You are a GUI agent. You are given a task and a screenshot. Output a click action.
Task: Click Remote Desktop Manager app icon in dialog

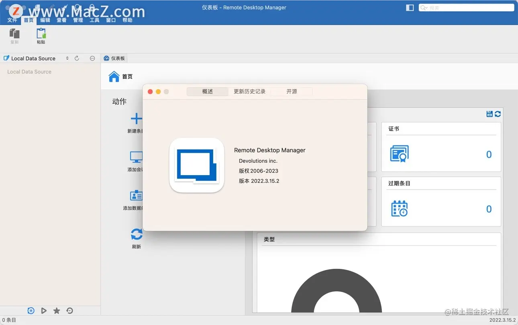pos(197,165)
